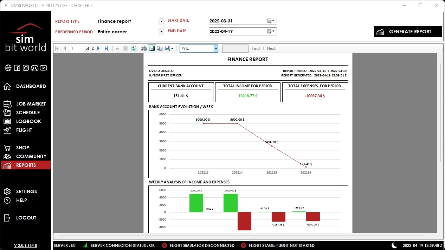Open the Start Date calendar picker
445x250 pixels.
coord(271,21)
